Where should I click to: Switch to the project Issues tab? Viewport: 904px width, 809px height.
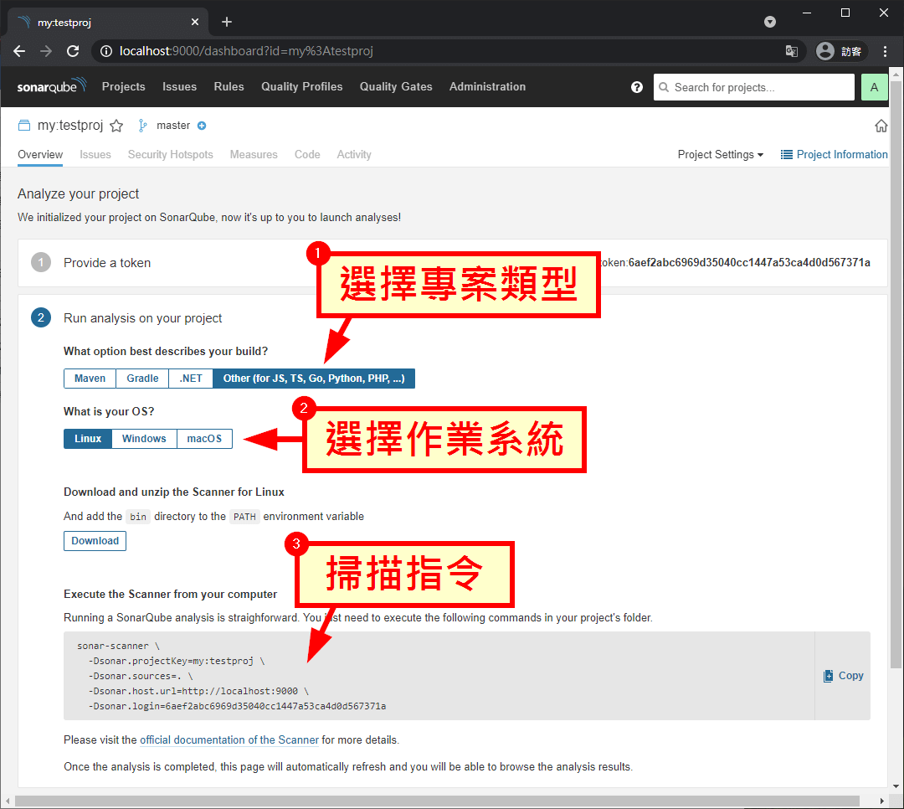[95, 155]
